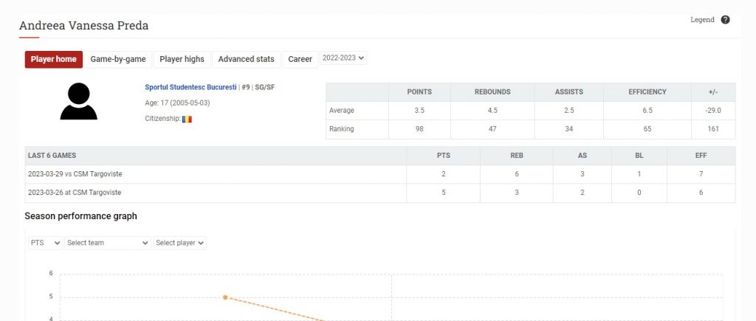
Task: Open the 2023-03-29 vs CSM Targoviste game
Action: (x=75, y=174)
